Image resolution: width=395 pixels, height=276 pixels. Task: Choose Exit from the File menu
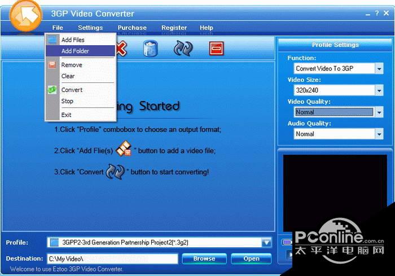point(81,115)
